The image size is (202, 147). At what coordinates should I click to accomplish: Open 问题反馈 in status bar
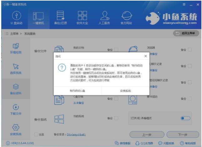[x=166, y=143]
